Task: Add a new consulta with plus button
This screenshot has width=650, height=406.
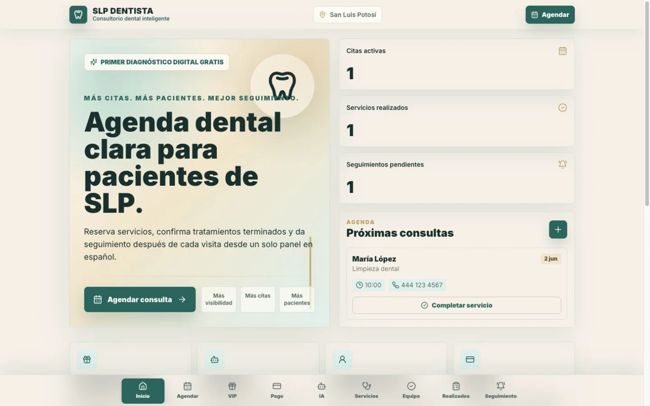Action: coord(558,230)
